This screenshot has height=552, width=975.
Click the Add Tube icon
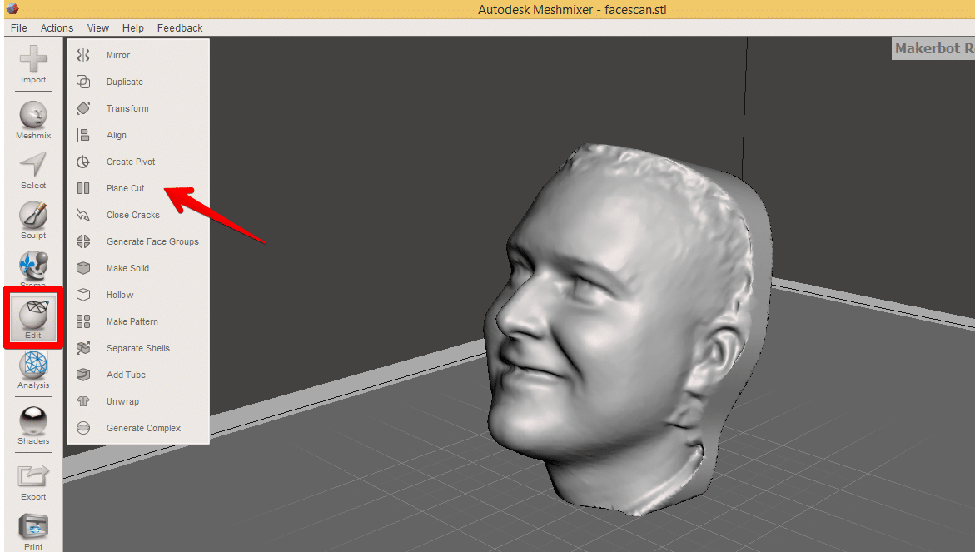click(x=83, y=375)
